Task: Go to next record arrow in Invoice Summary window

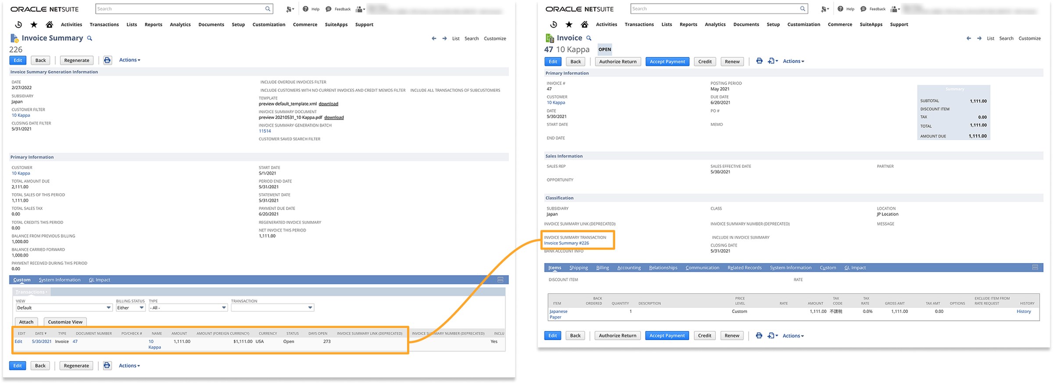Action: click(444, 39)
